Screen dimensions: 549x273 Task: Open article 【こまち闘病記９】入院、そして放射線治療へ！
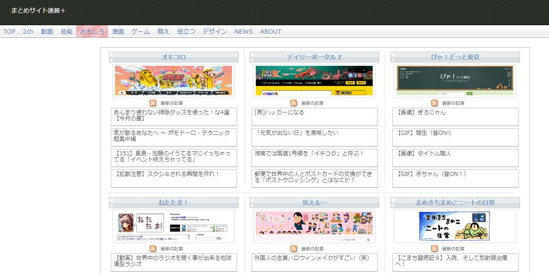(x=455, y=263)
